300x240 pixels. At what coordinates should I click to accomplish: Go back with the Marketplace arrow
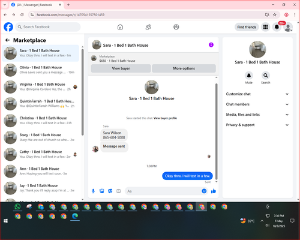tap(7, 40)
